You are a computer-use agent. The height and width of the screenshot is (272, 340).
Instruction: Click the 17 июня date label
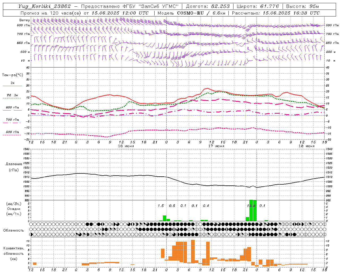216,146
